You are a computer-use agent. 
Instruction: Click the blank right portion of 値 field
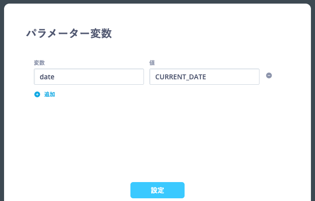[x=233, y=77]
